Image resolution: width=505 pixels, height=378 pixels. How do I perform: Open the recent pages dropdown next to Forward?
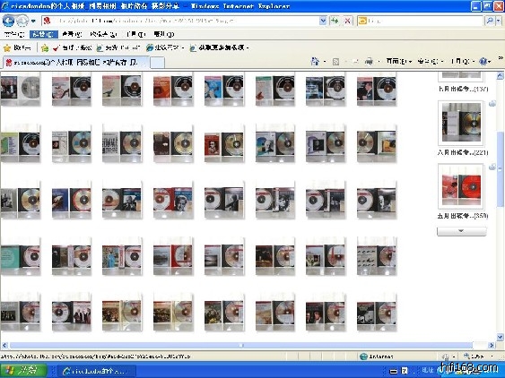(x=33, y=21)
